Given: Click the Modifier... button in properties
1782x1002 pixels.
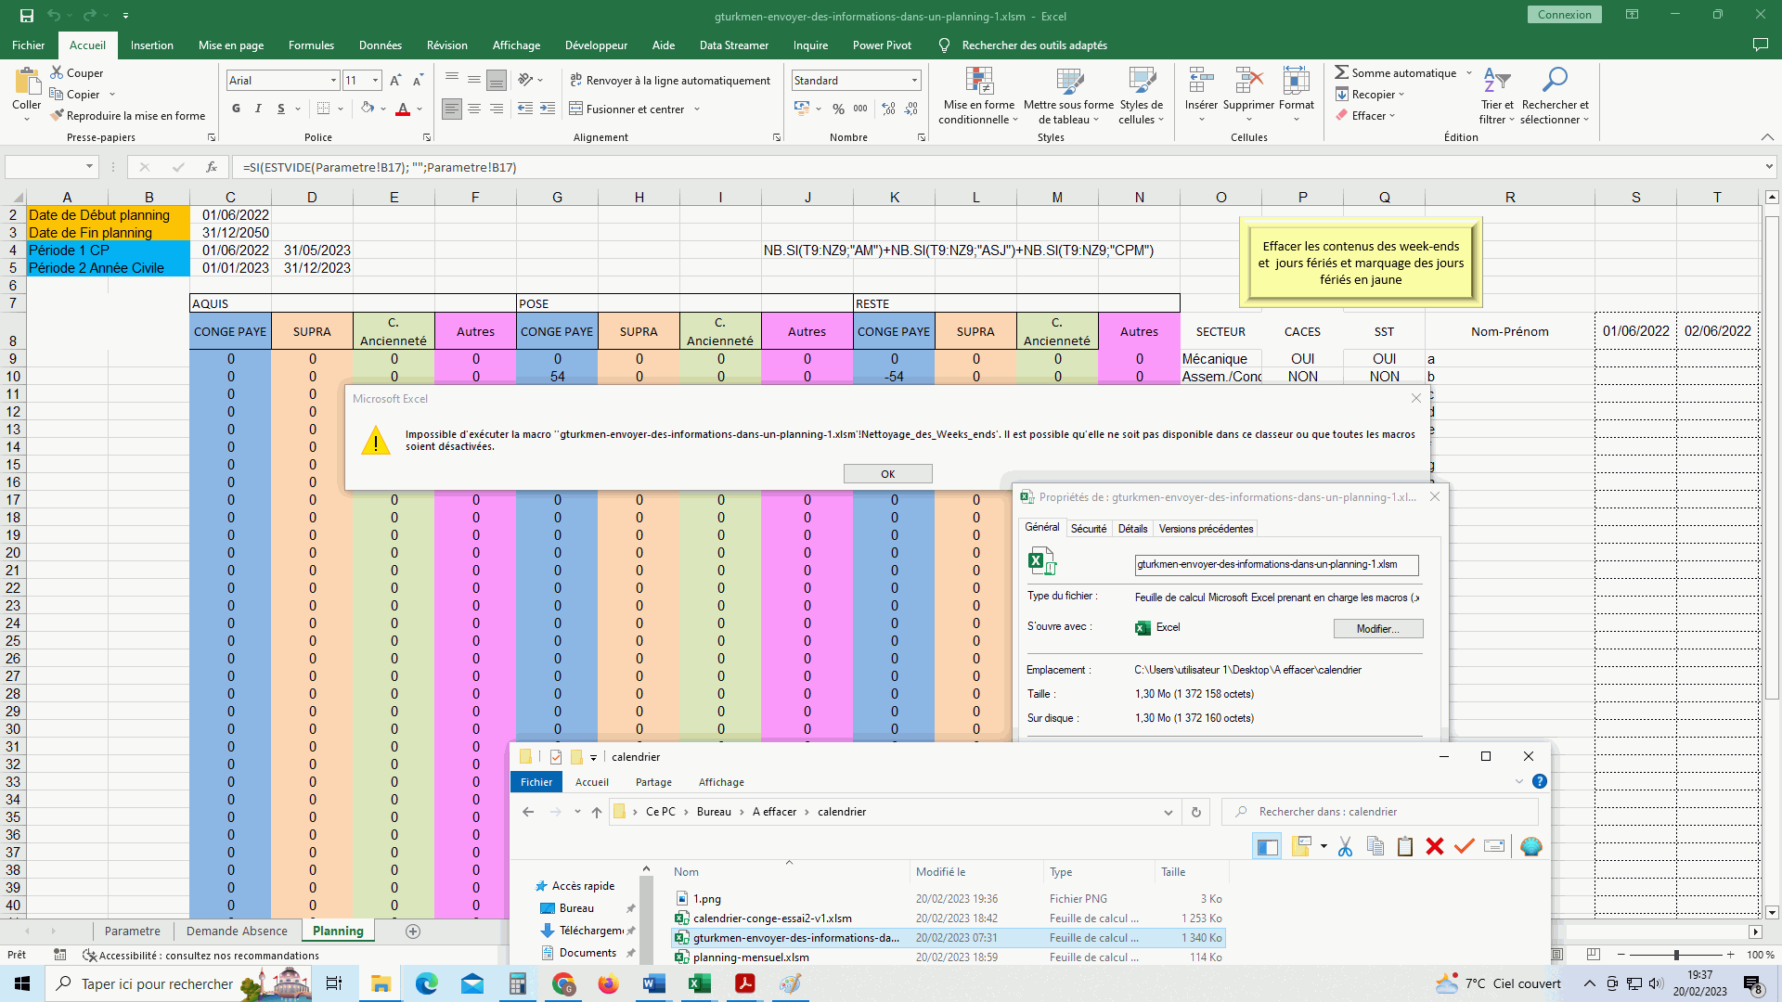Looking at the screenshot, I should 1377,629.
